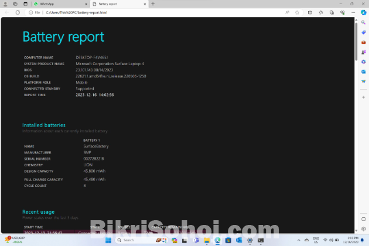Open Copilot in Edge sidebar
The image size is (369, 246).
pyautogui.click(x=364, y=12)
